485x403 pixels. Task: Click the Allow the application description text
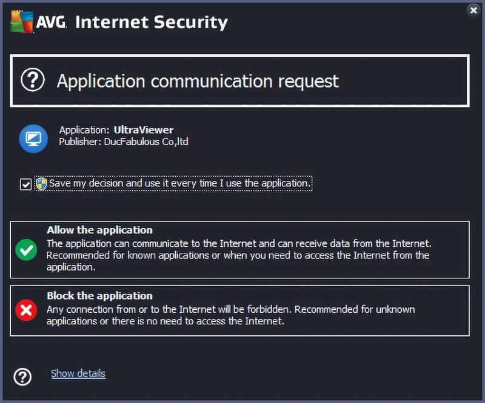tap(239, 255)
